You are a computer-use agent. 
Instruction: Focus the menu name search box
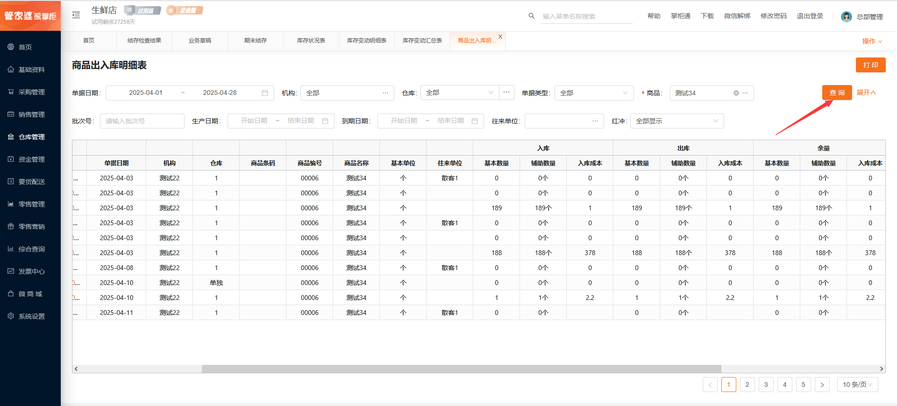click(x=586, y=16)
